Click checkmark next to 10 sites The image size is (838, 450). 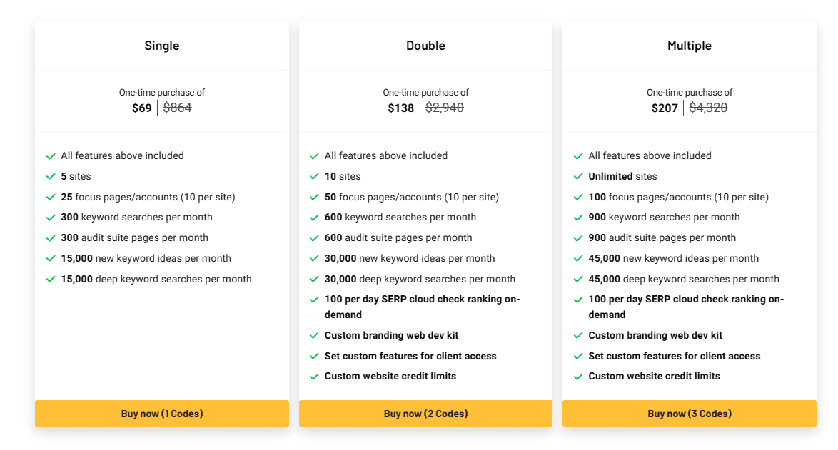314,177
